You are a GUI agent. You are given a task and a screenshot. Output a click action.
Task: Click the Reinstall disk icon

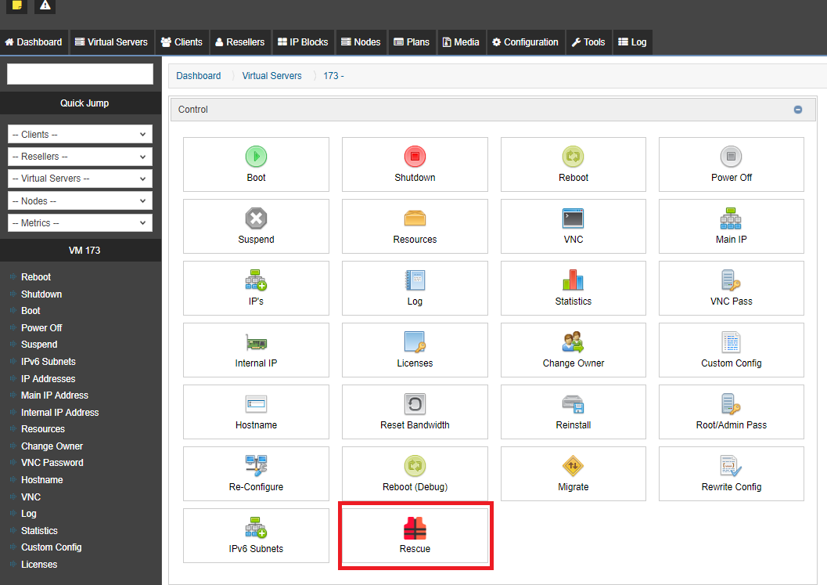pyautogui.click(x=573, y=404)
